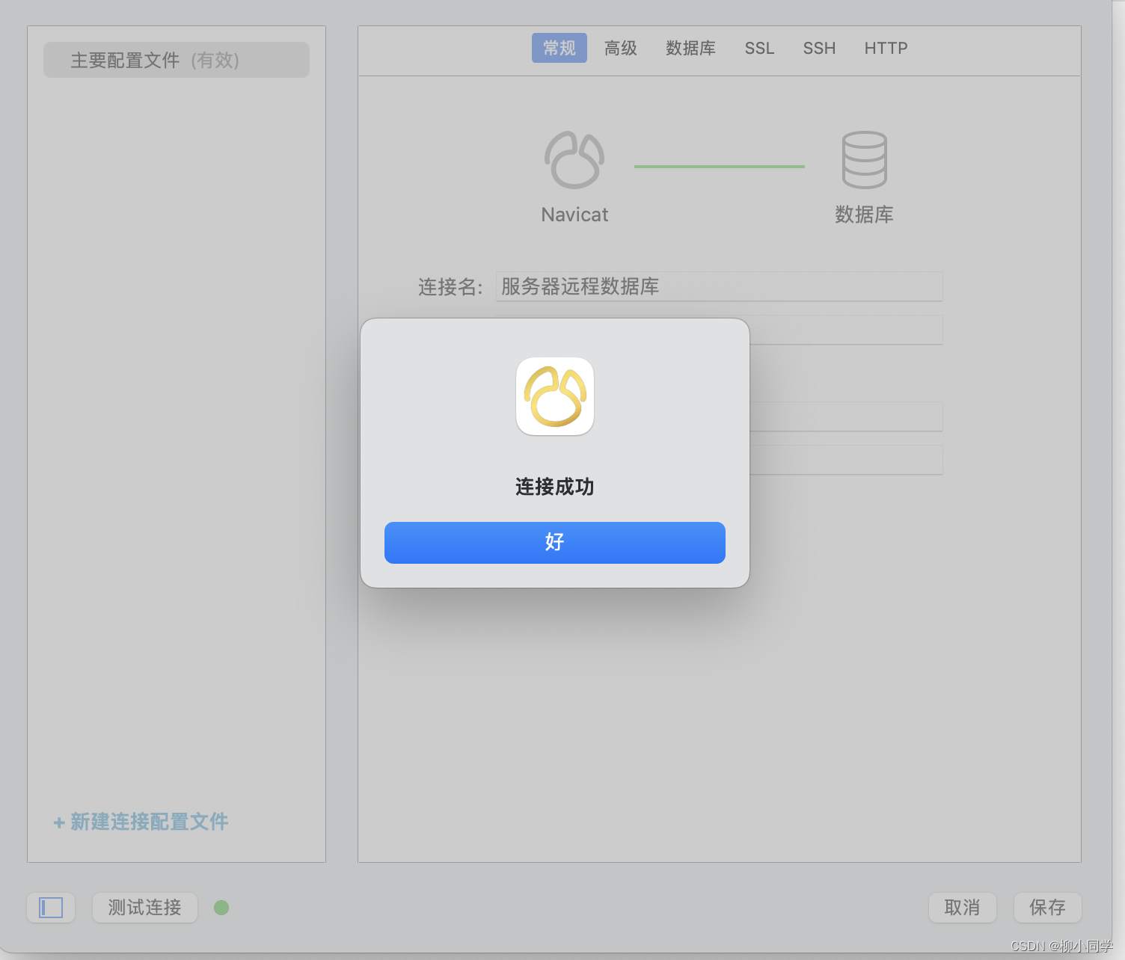1125x960 pixels.
Task: Click the 数据库 label under the cylinder icon
Action: (x=864, y=215)
